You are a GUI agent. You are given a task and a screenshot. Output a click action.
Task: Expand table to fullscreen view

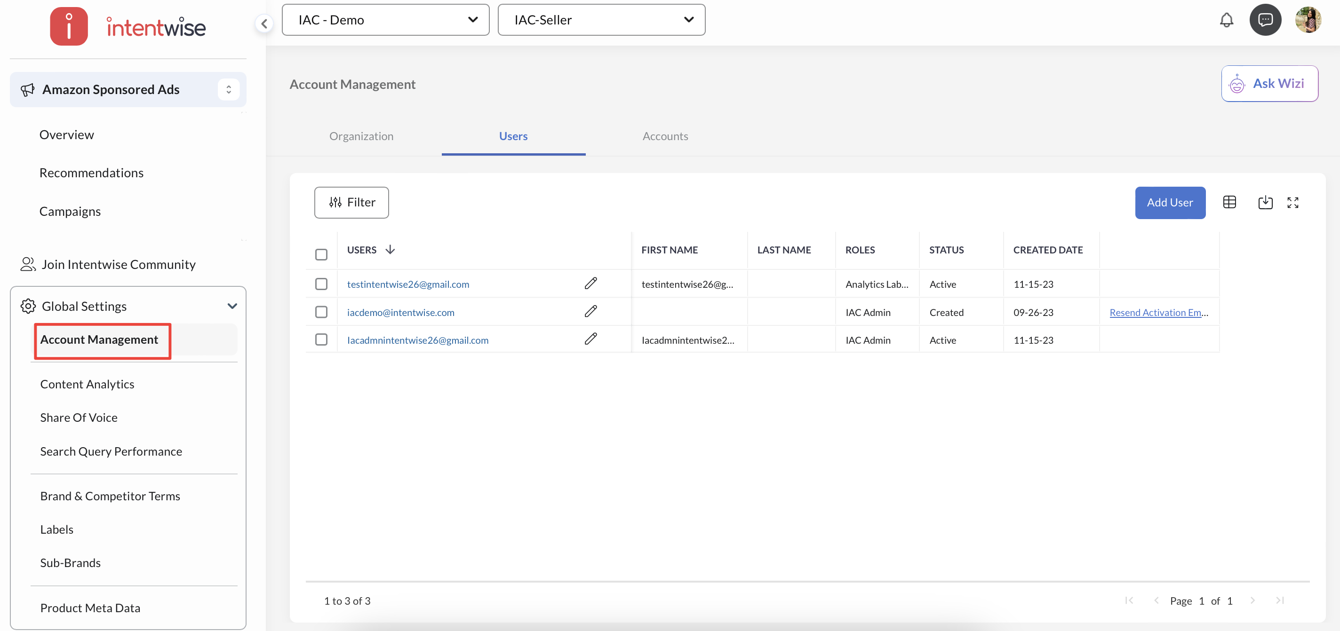1292,202
